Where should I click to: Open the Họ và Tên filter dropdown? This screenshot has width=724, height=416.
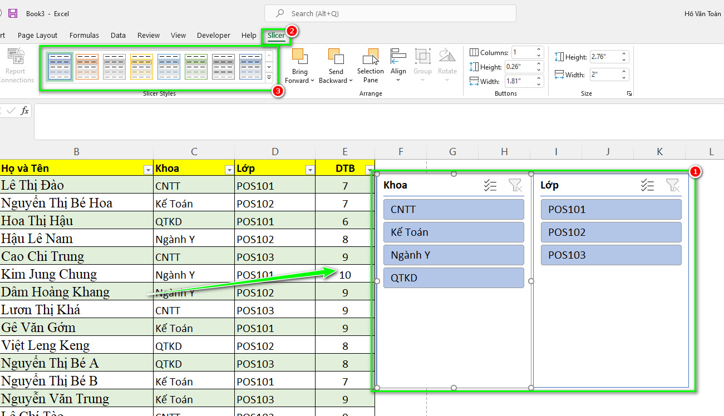click(147, 170)
